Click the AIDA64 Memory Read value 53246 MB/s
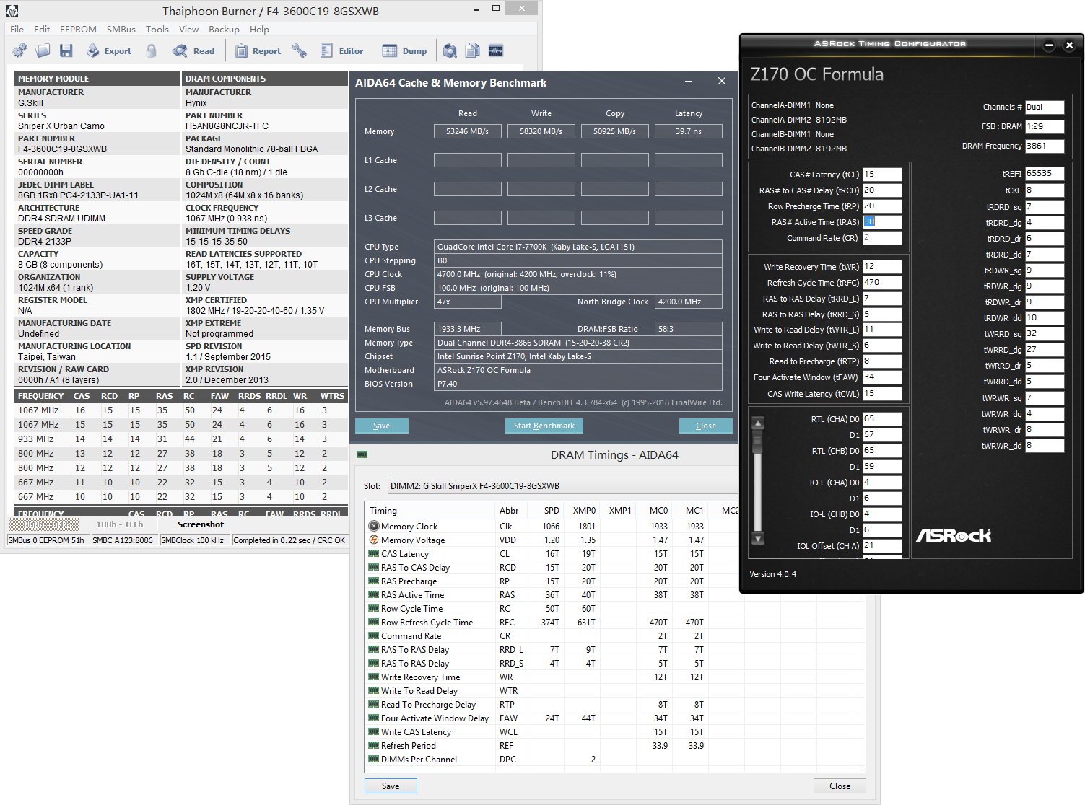 click(x=468, y=131)
